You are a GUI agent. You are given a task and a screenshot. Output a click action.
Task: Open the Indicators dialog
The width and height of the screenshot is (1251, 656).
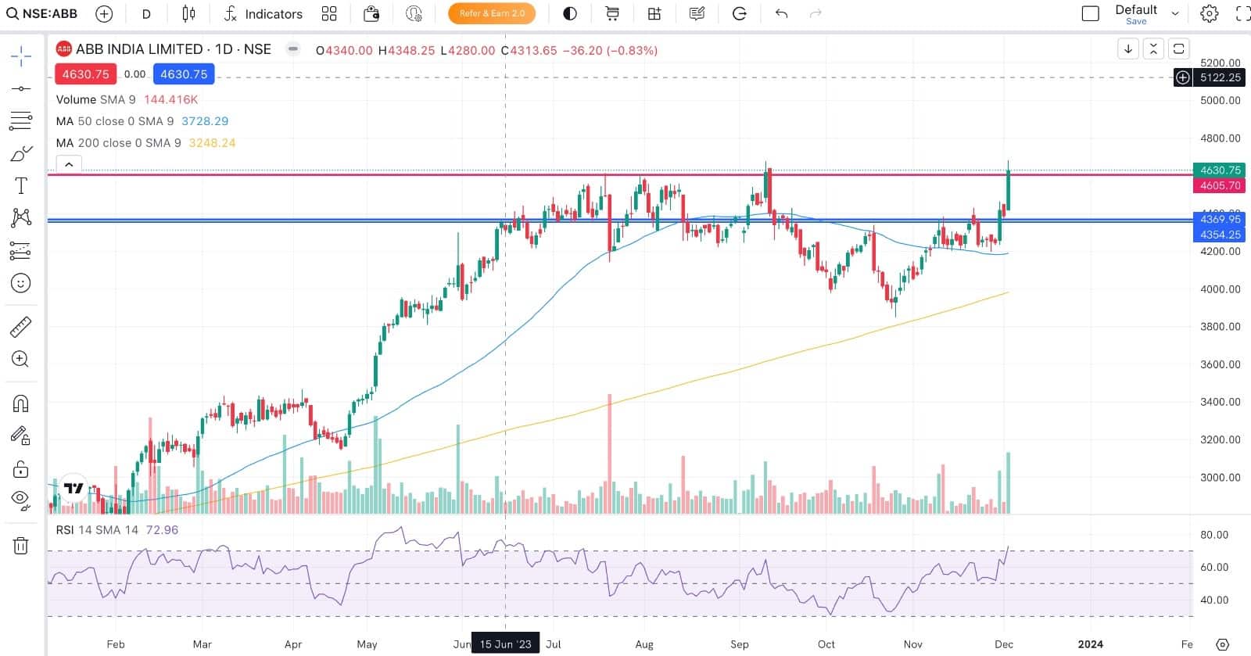click(x=263, y=13)
